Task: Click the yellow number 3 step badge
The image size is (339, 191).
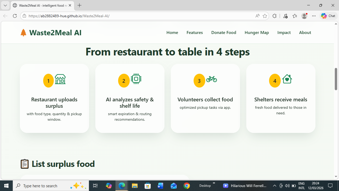Action: (x=199, y=81)
